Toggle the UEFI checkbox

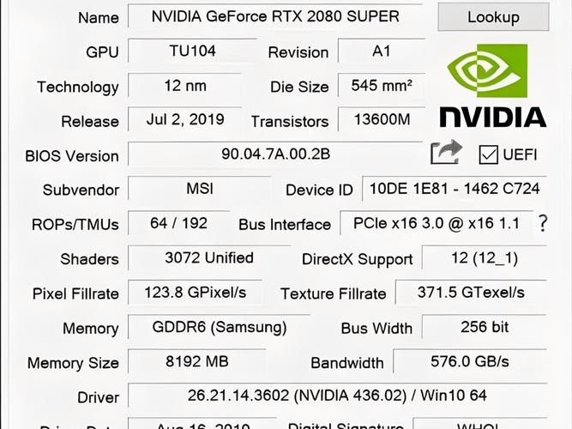coord(488,154)
